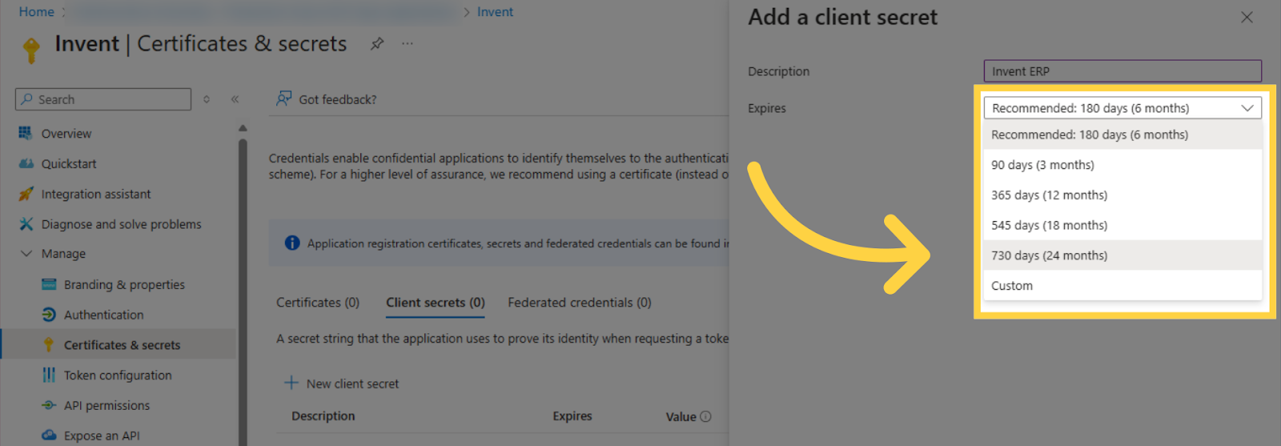Click the plus icon for New client secret

coord(291,383)
